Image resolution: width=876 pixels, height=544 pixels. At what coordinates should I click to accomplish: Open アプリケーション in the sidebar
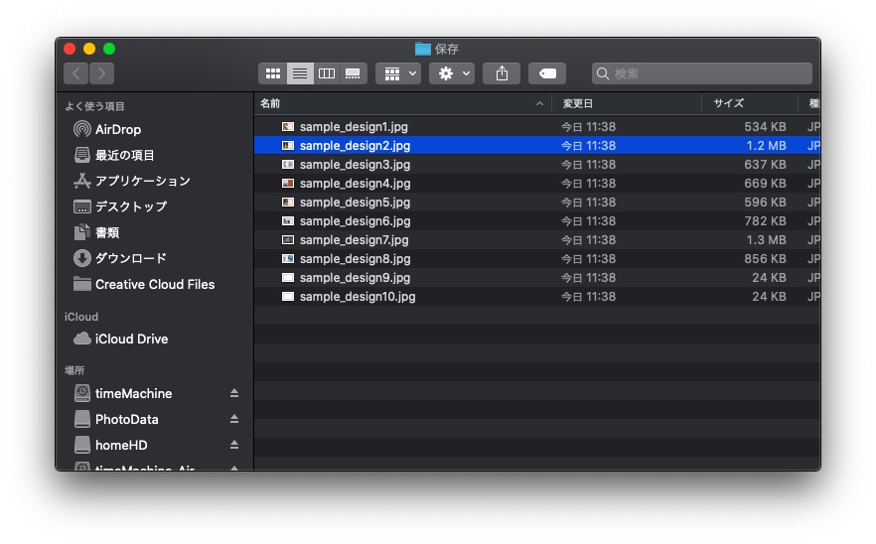[142, 181]
